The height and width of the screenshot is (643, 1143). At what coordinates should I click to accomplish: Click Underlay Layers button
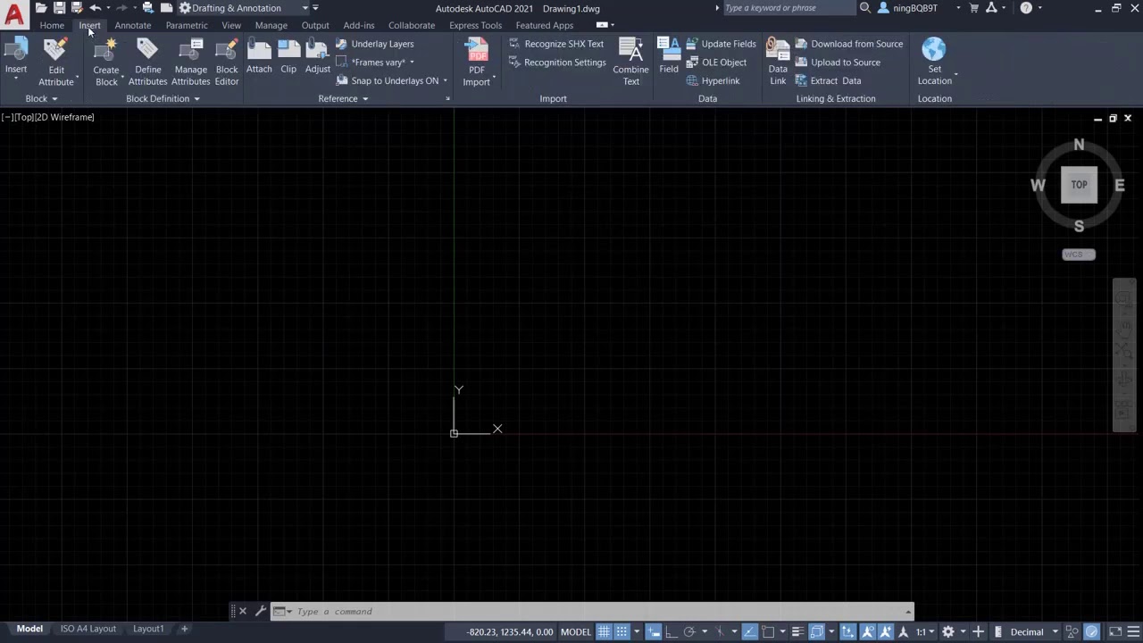375,44
